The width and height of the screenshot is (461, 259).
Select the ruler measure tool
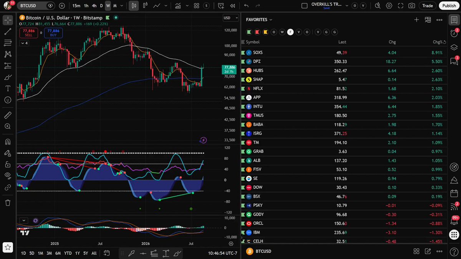pos(8,115)
